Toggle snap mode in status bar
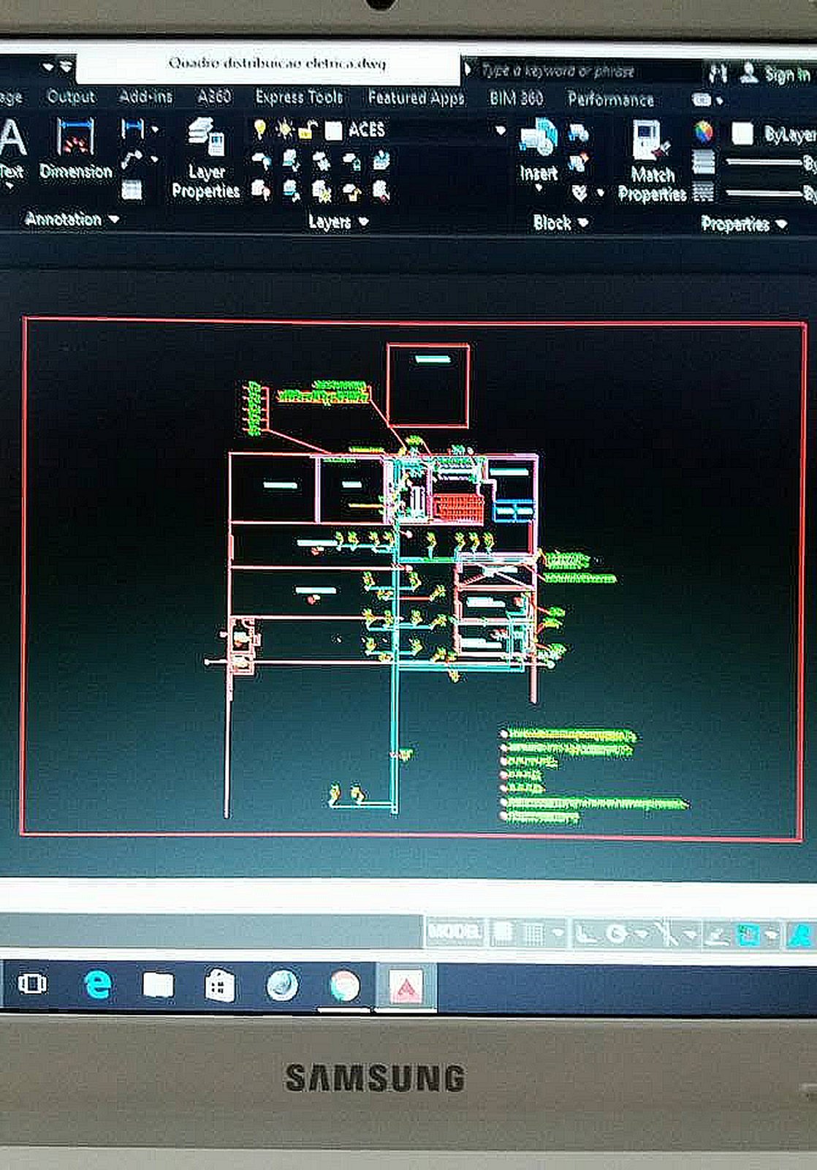This screenshot has width=817, height=1170. point(533,933)
